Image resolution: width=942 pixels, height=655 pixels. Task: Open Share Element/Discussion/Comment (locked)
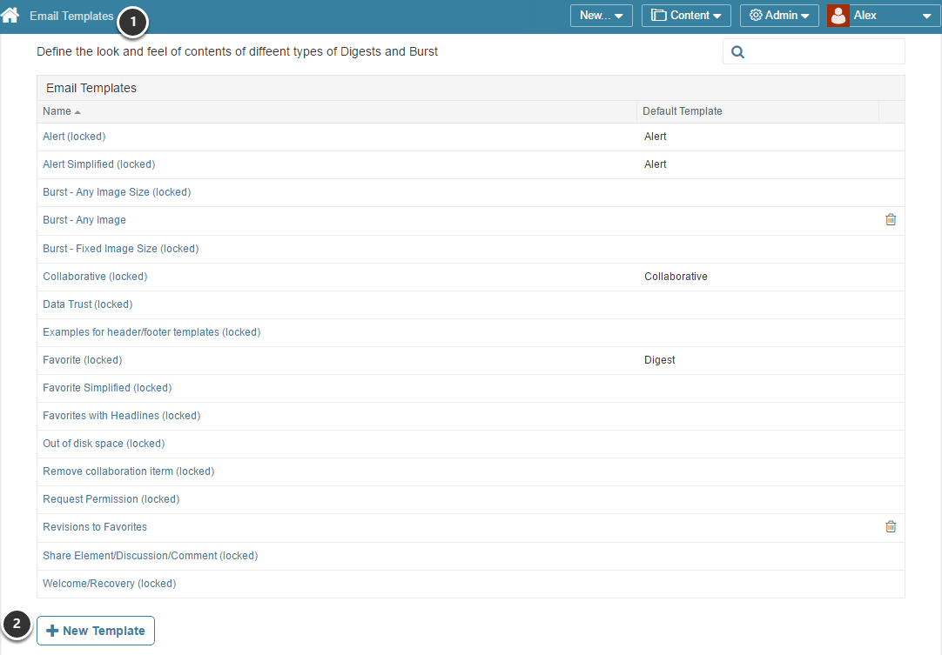pos(151,555)
